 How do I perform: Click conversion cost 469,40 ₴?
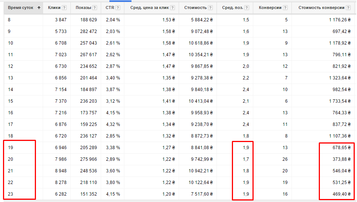[342, 194]
